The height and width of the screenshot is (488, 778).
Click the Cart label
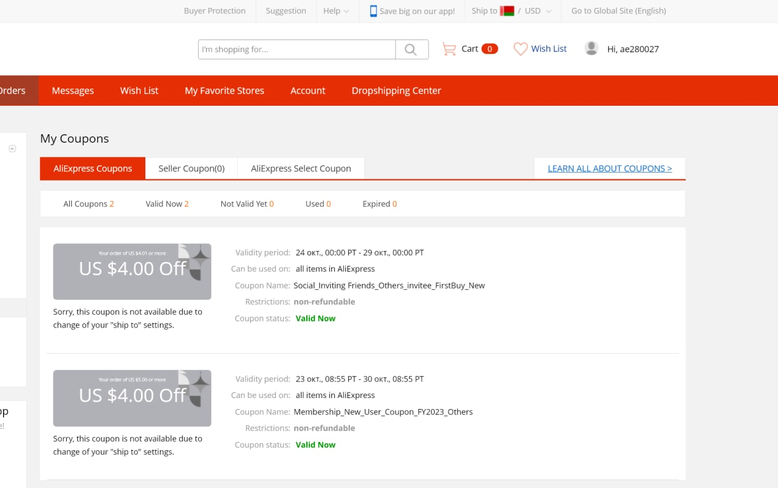[x=470, y=49]
